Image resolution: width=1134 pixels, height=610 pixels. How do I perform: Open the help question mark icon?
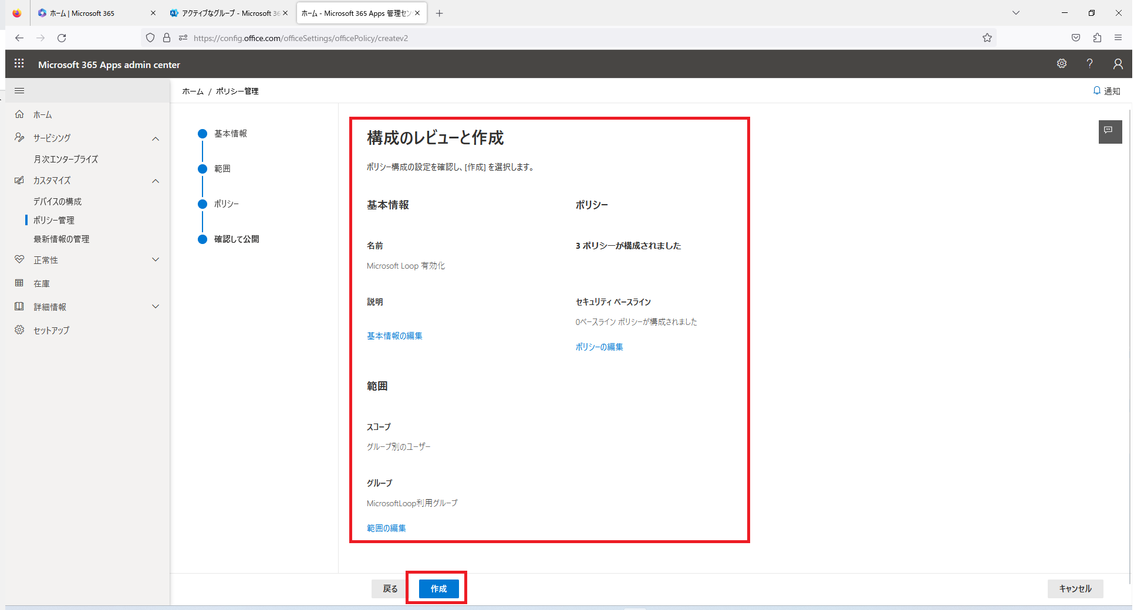(1089, 63)
